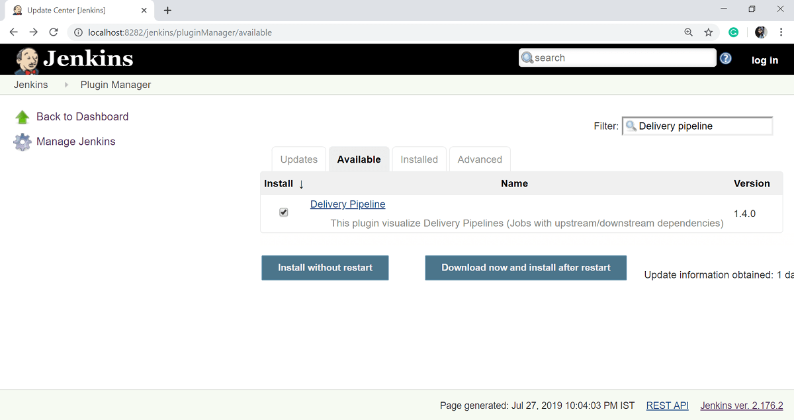Click the browser back arrow
The width and height of the screenshot is (794, 420).
13,32
